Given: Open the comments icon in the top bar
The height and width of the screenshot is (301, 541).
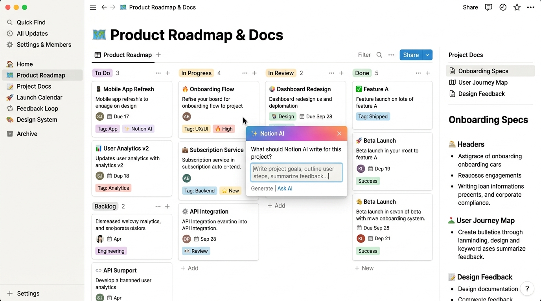Looking at the screenshot, I should click(x=488, y=7).
